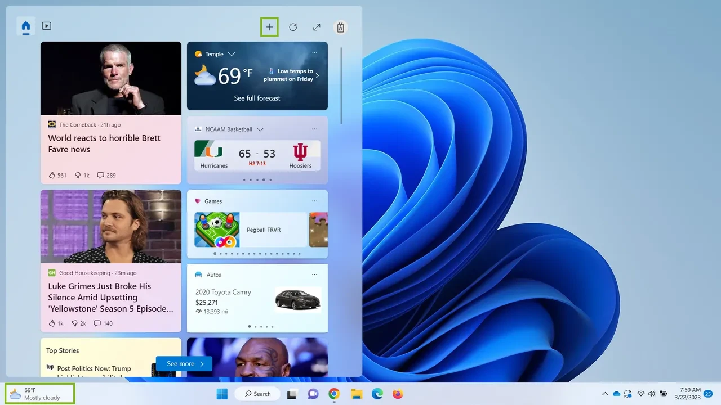Viewport: 721px width, 405px height.
Task: Launch Google Chrome from the taskbar
Action: pos(334,394)
